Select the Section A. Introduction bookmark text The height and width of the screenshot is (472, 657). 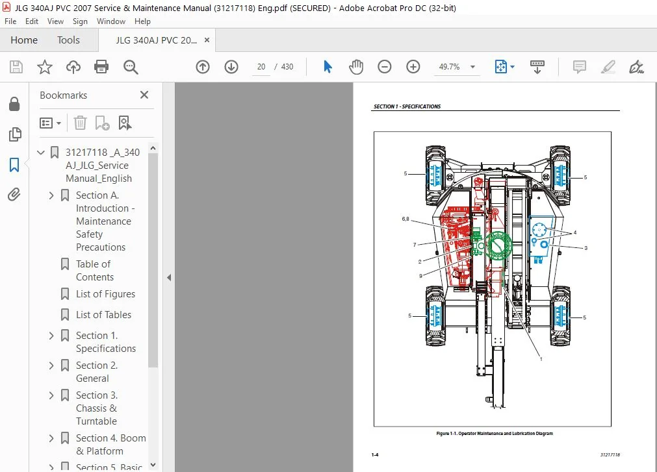point(105,221)
